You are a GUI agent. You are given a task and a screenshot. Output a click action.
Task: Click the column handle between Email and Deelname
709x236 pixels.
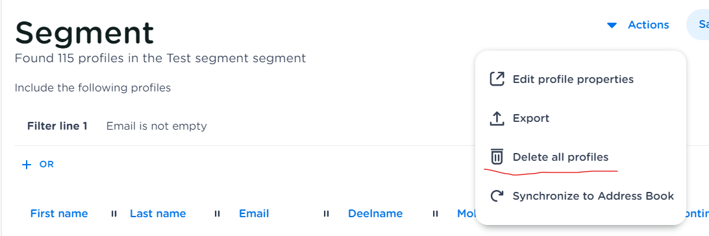coord(326,214)
